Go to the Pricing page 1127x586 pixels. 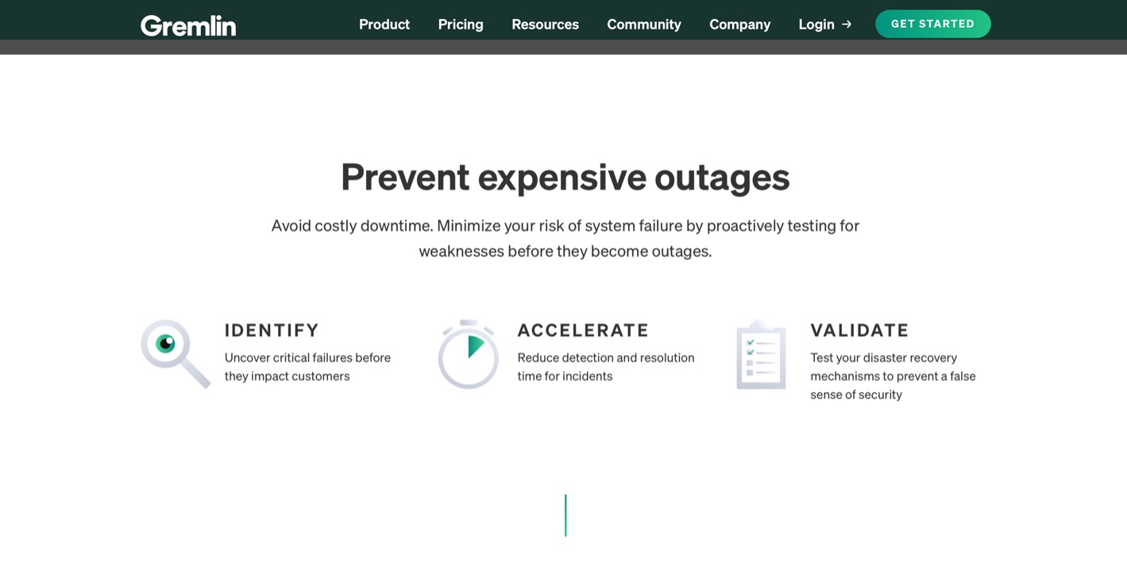(x=461, y=25)
